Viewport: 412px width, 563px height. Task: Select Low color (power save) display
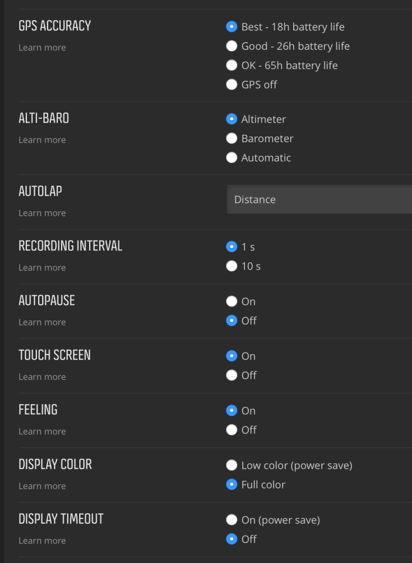click(232, 465)
